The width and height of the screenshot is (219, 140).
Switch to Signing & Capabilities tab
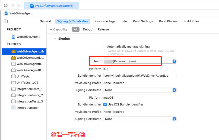click(73, 21)
